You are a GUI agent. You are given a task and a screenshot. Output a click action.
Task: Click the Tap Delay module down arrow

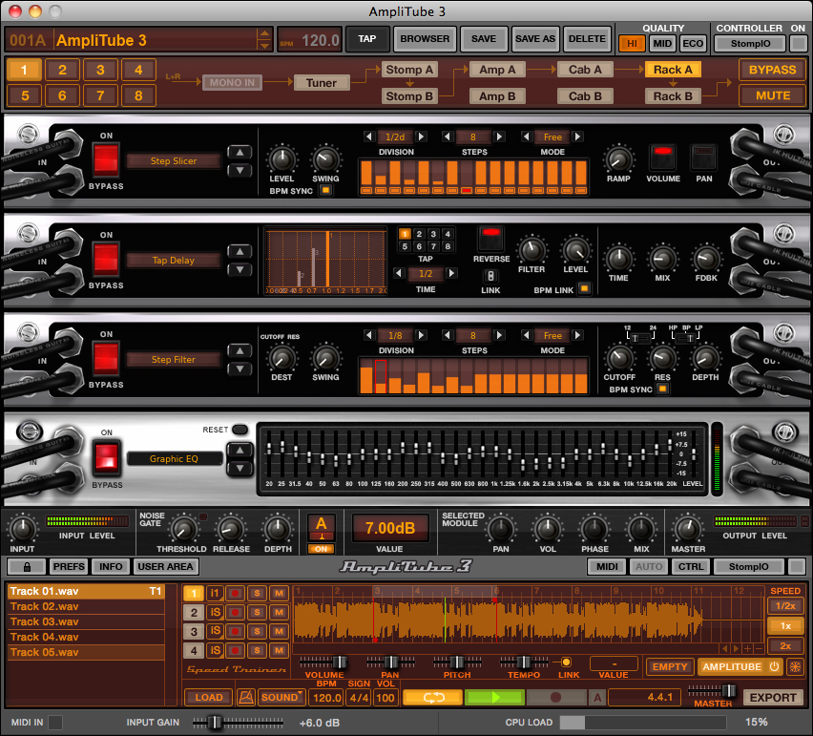click(240, 269)
